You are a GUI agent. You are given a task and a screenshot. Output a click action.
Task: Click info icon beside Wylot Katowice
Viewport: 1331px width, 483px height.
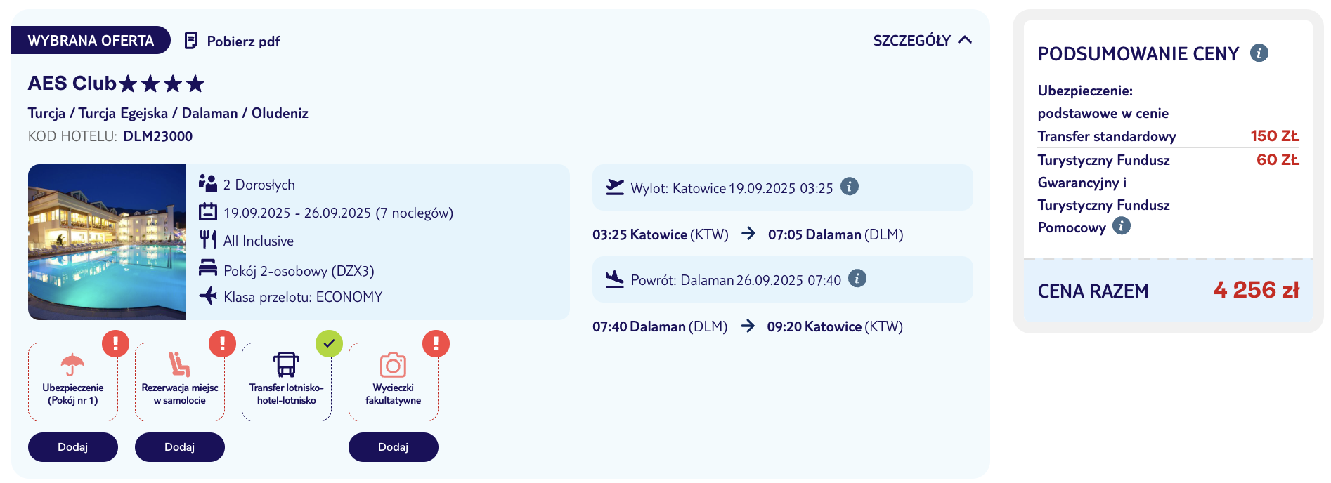click(x=850, y=187)
